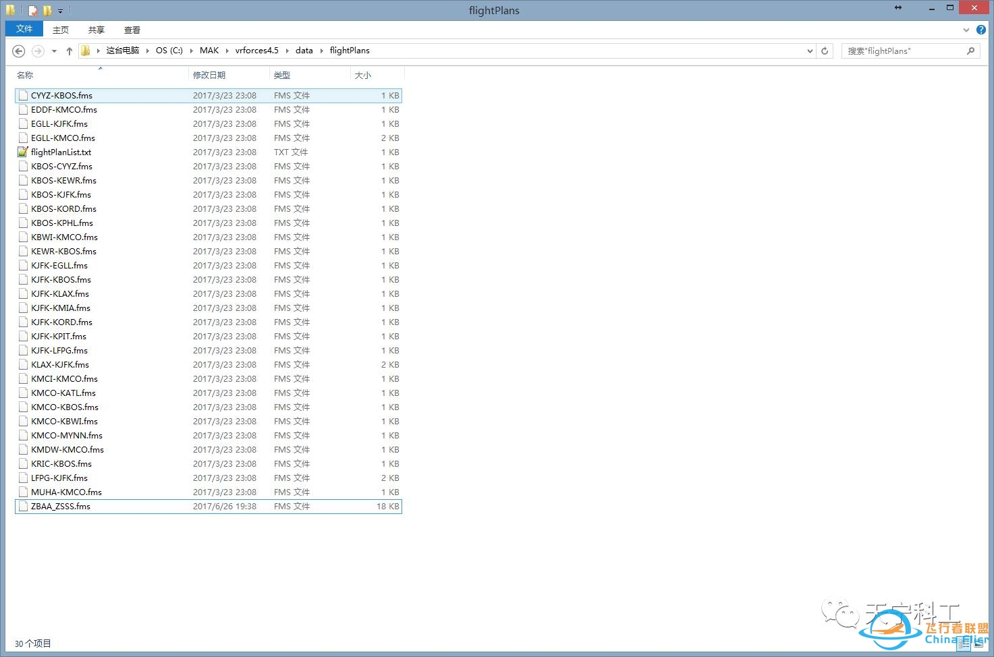
Task: Select the KJFK-KPIT.fms file name
Action: click(x=59, y=337)
